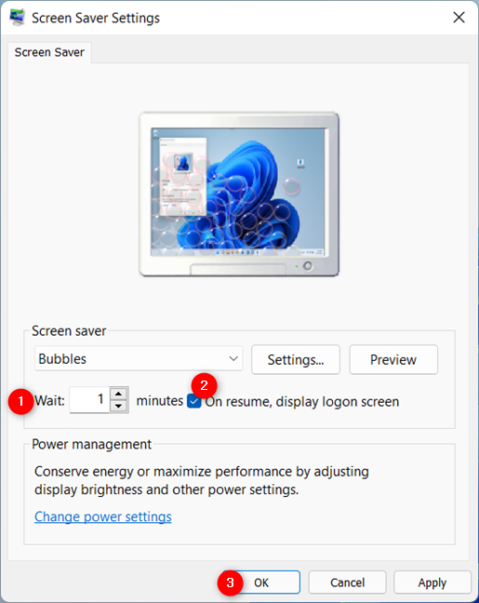
Task: Open screen saver Settings... button
Action: [x=296, y=359]
